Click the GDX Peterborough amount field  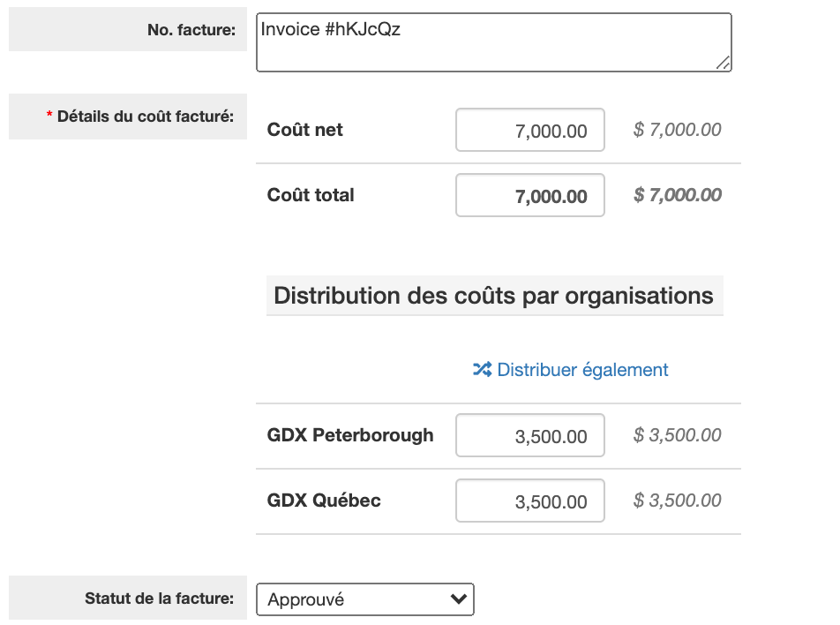click(x=529, y=435)
